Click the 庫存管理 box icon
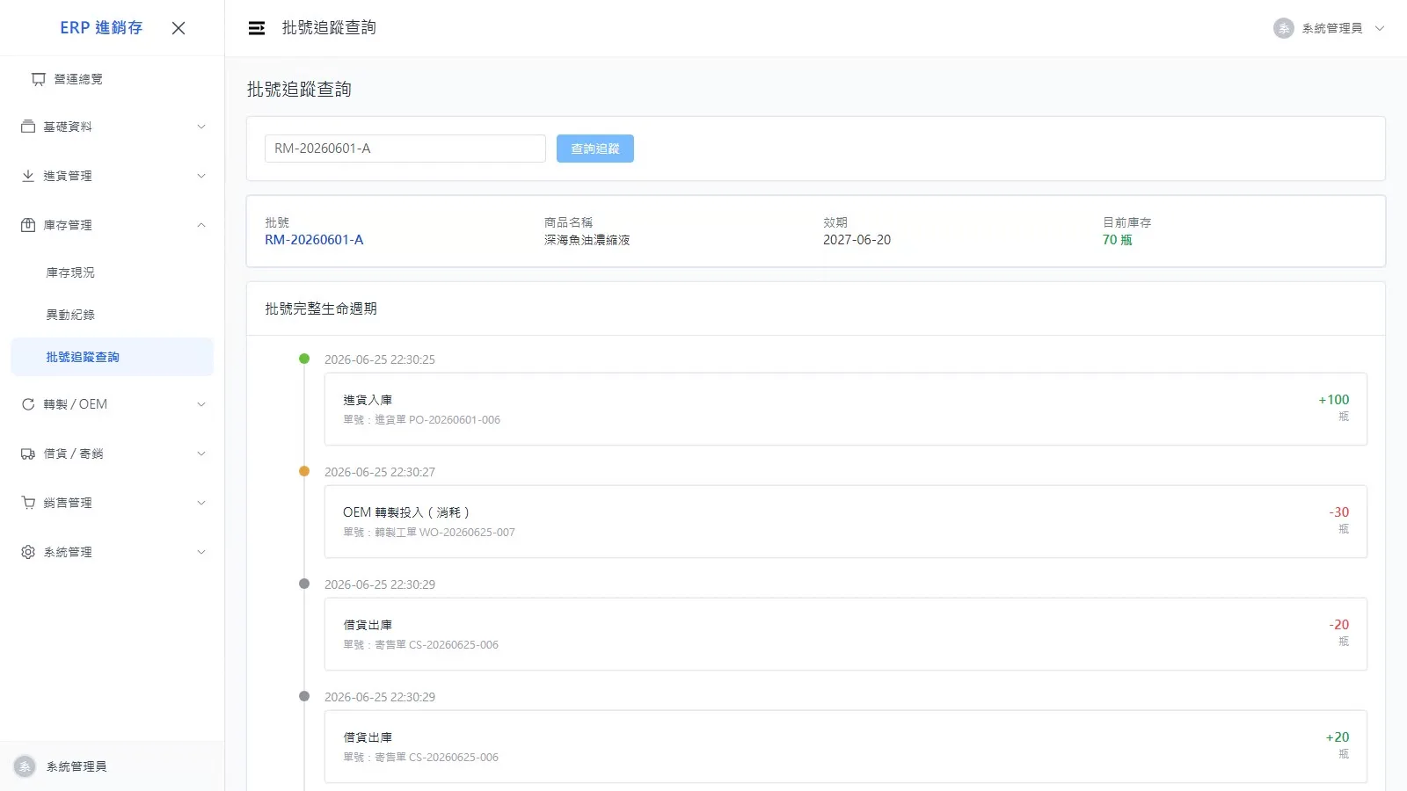 pyautogui.click(x=28, y=225)
